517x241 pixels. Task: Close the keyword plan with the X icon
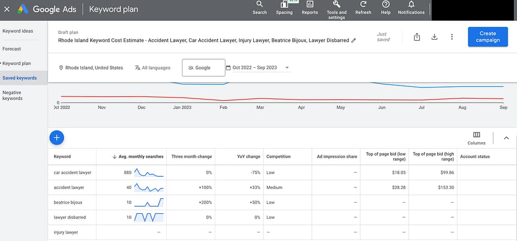pyautogui.click(x=7, y=9)
